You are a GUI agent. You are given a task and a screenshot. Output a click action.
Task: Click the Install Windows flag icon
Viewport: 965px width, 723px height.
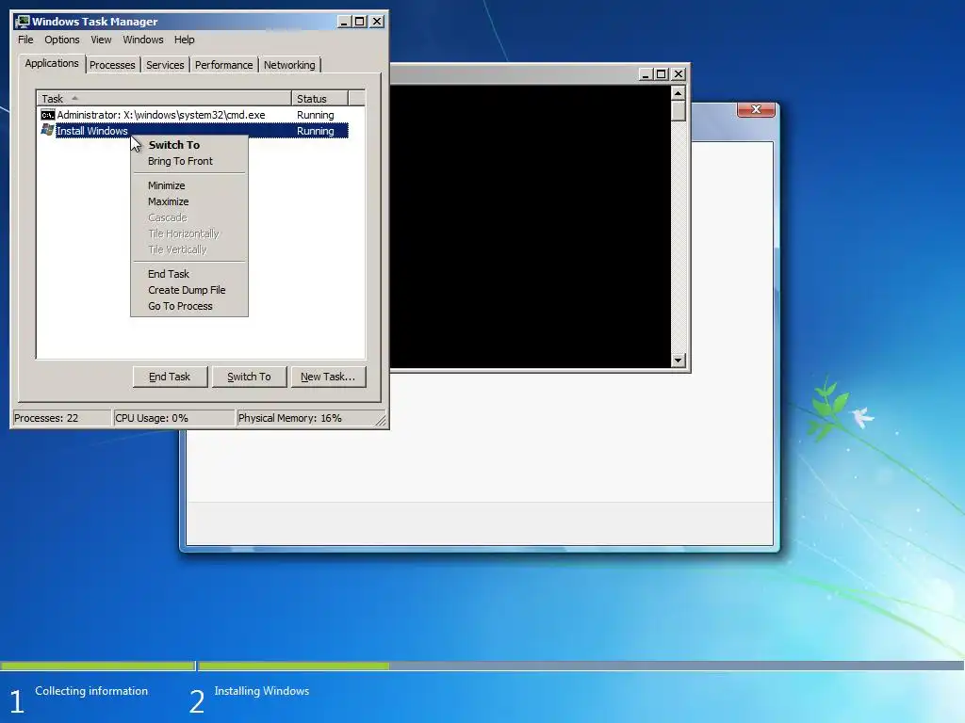pyautogui.click(x=47, y=130)
